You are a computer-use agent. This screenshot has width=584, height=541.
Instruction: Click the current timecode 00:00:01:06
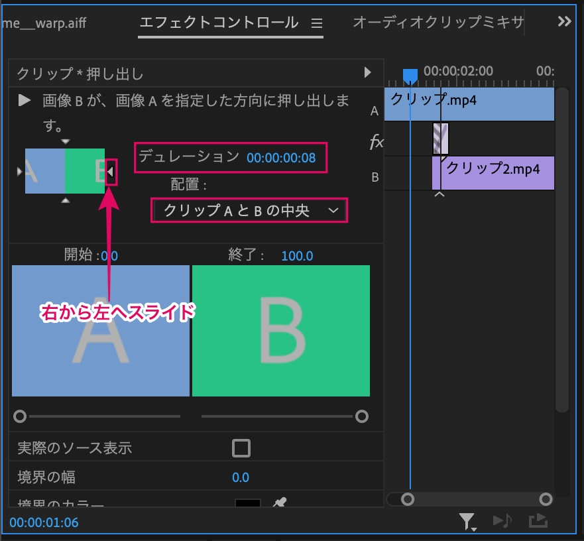coord(44,522)
